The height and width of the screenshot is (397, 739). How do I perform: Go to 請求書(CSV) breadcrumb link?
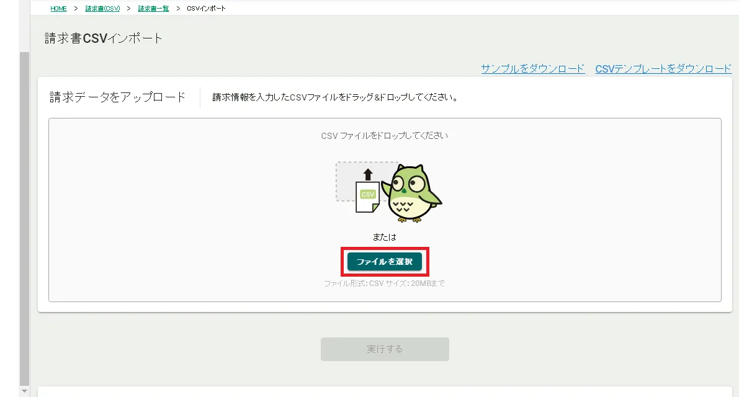coord(102,9)
